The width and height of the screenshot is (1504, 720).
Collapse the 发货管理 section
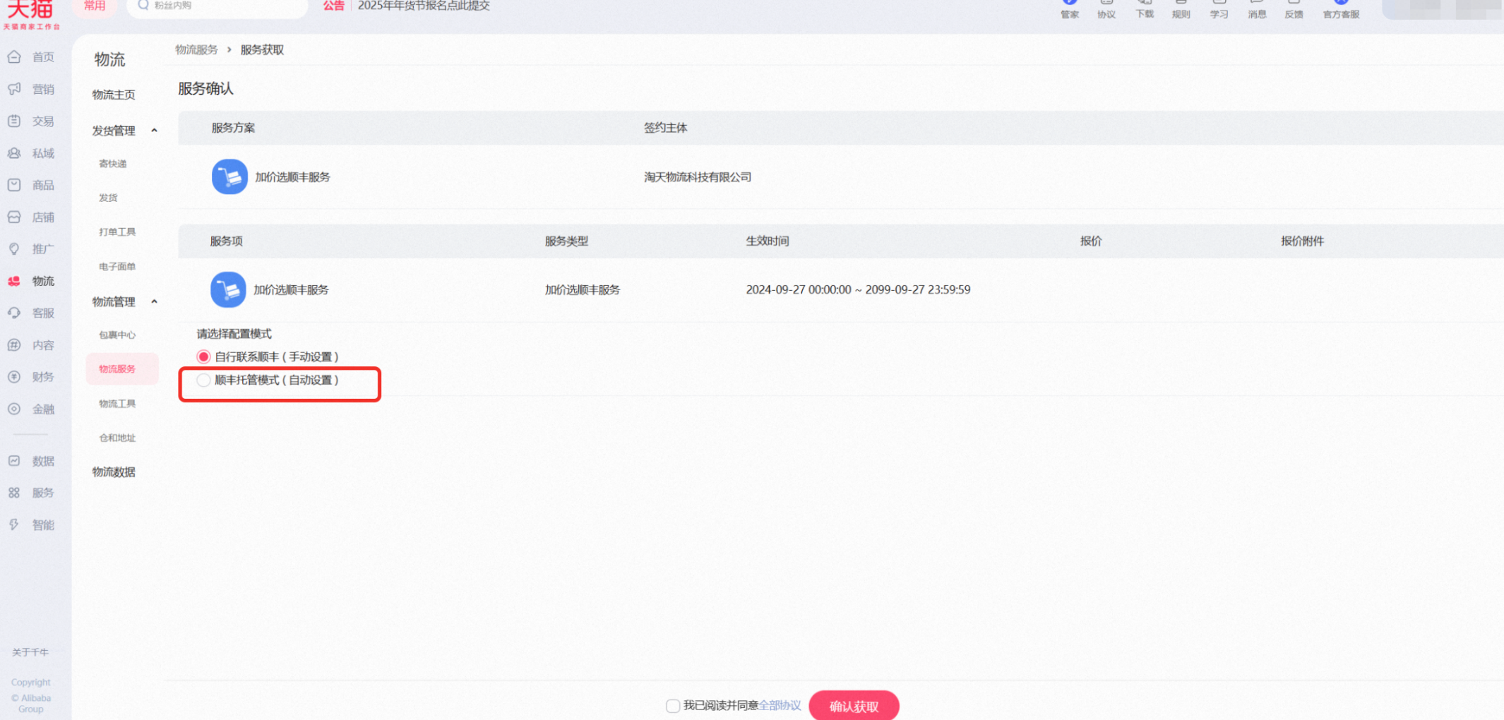tap(154, 131)
